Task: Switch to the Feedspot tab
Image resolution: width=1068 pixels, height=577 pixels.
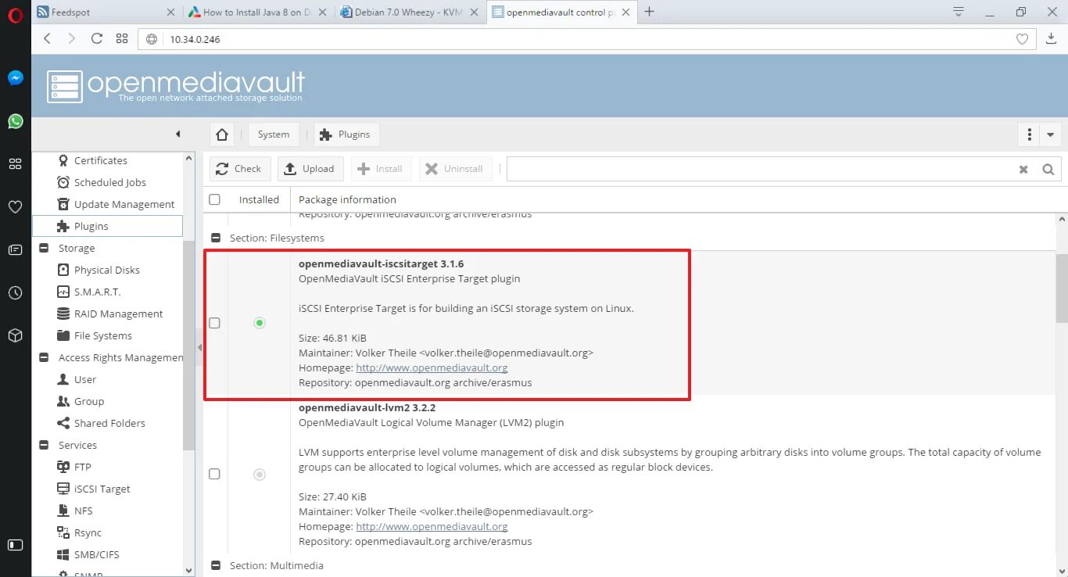Action: tap(106, 12)
